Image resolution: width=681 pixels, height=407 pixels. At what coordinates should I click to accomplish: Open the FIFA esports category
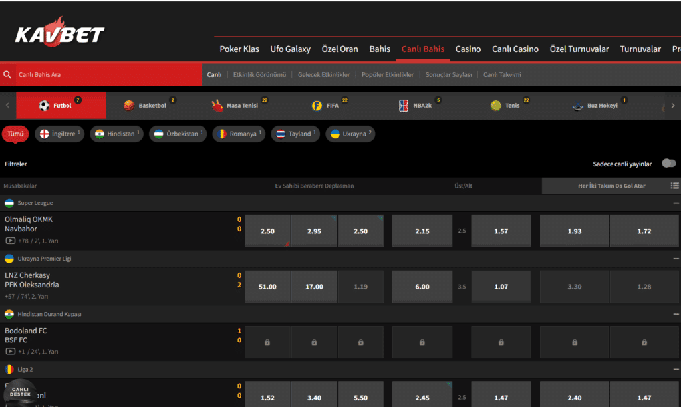[317, 106]
